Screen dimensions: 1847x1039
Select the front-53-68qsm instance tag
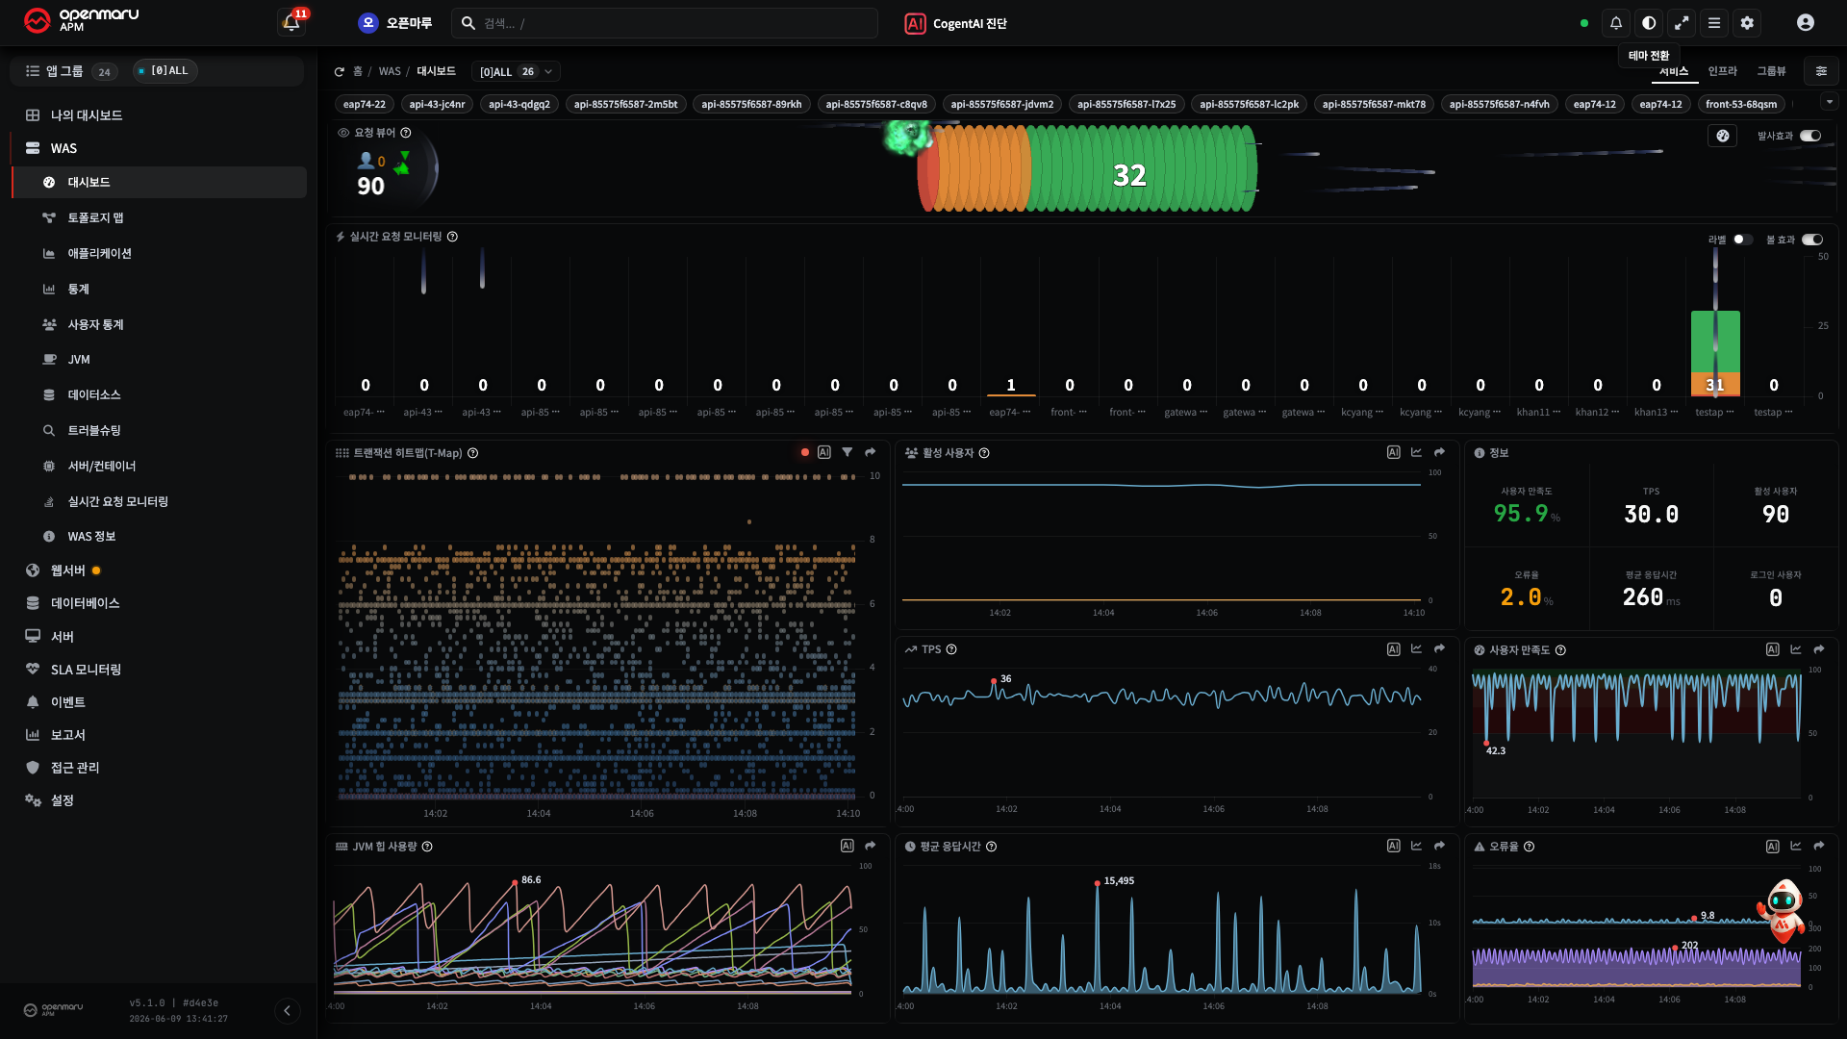click(x=1741, y=104)
